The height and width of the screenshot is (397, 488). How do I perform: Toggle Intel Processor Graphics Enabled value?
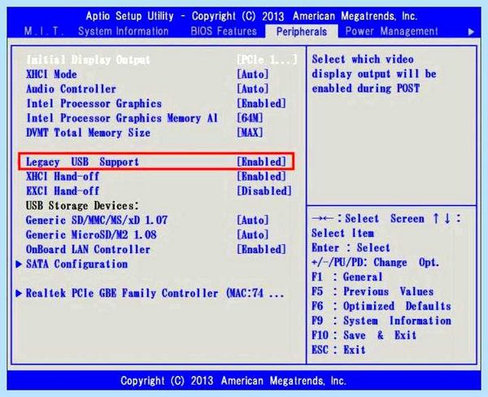pos(261,103)
